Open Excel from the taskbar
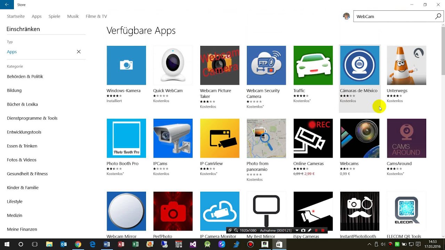 coord(135,244)
